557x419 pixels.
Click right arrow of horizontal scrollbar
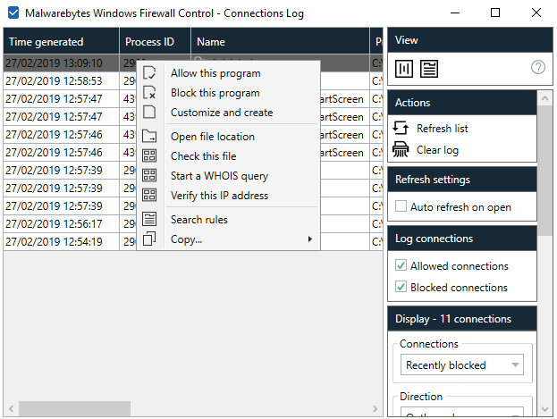[x=375, y=408]
